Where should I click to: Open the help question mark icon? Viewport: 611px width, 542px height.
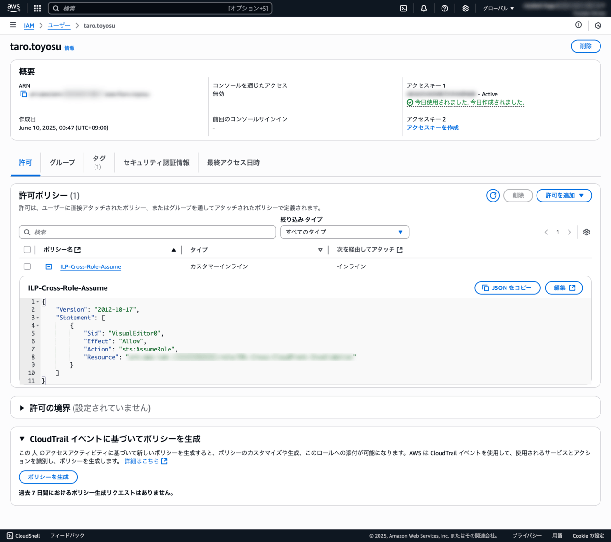click(x=444, y=8)
